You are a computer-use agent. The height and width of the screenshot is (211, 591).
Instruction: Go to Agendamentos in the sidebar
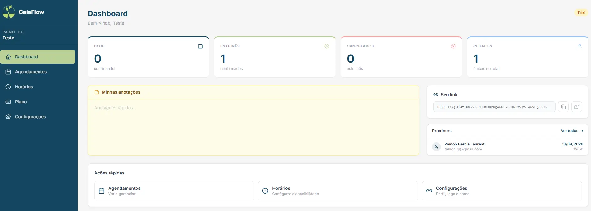click(x=31, y=72)
